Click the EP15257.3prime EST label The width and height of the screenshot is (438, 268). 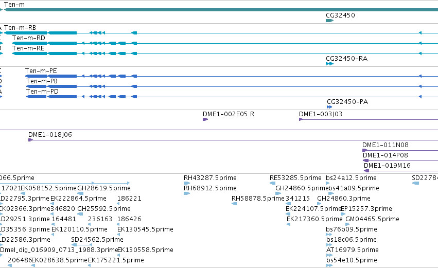tap(367, 209)
